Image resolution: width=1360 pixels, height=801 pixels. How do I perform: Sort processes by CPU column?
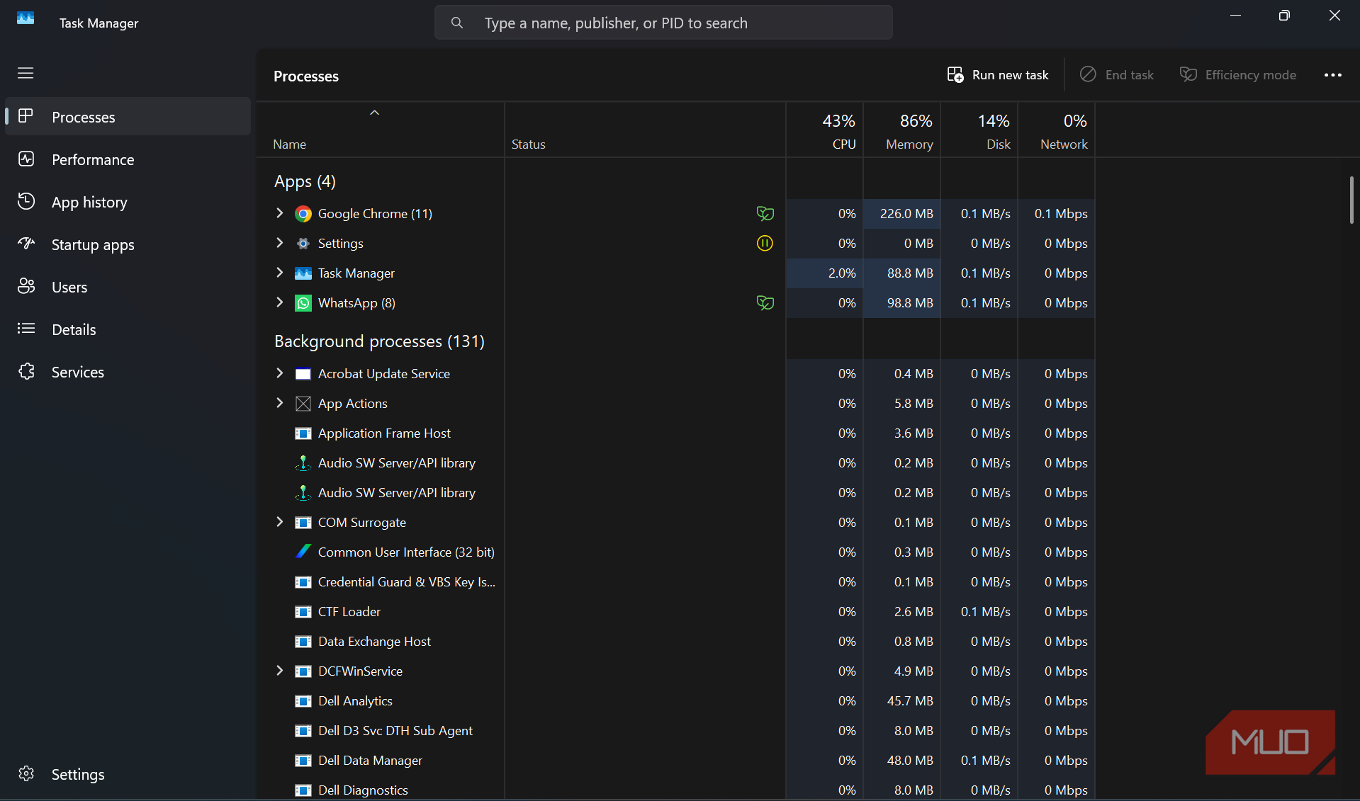[x=825, y=130]
